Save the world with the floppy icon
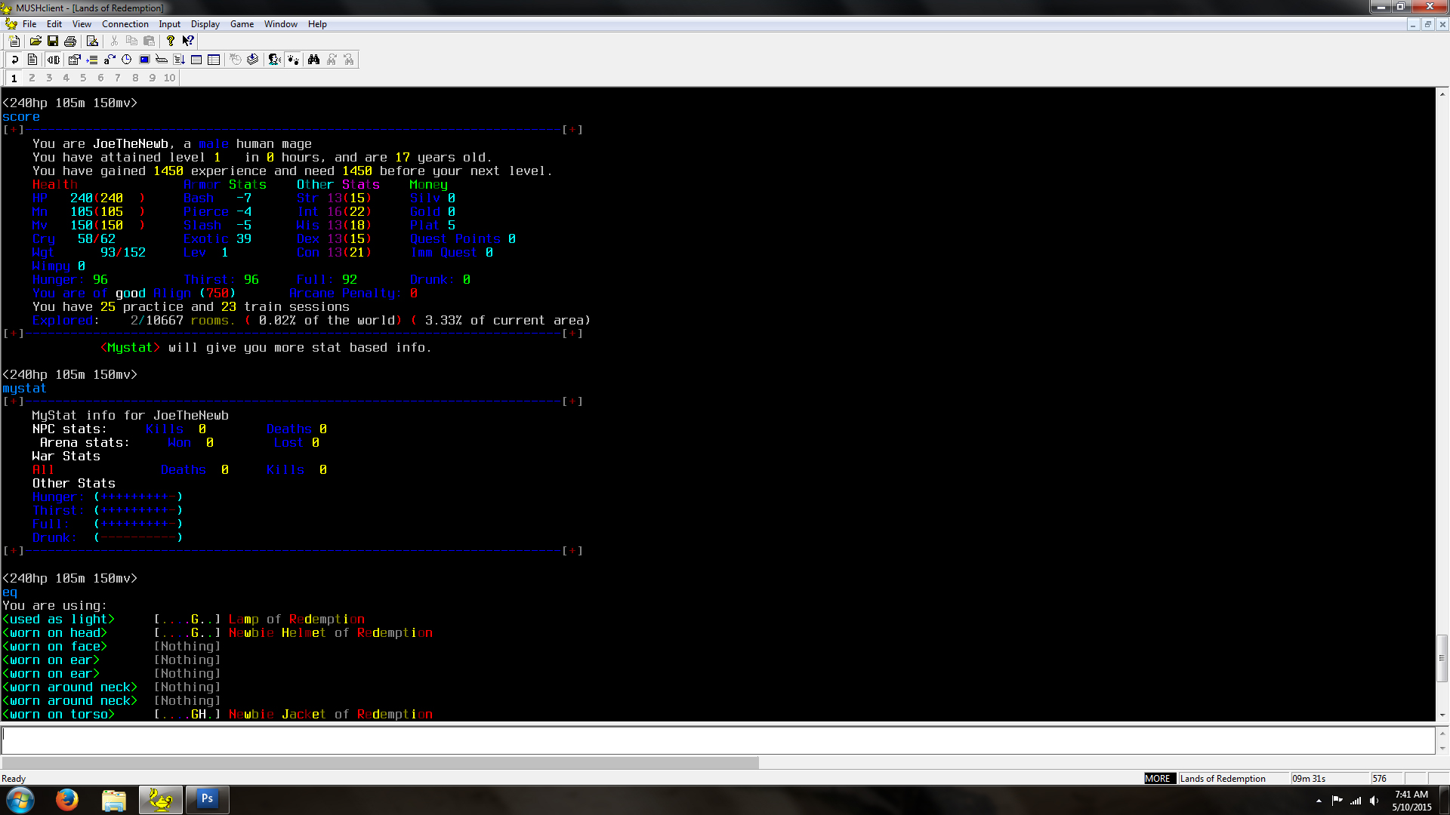Viewport: 1450px width, 815px height. coord(53,41)
